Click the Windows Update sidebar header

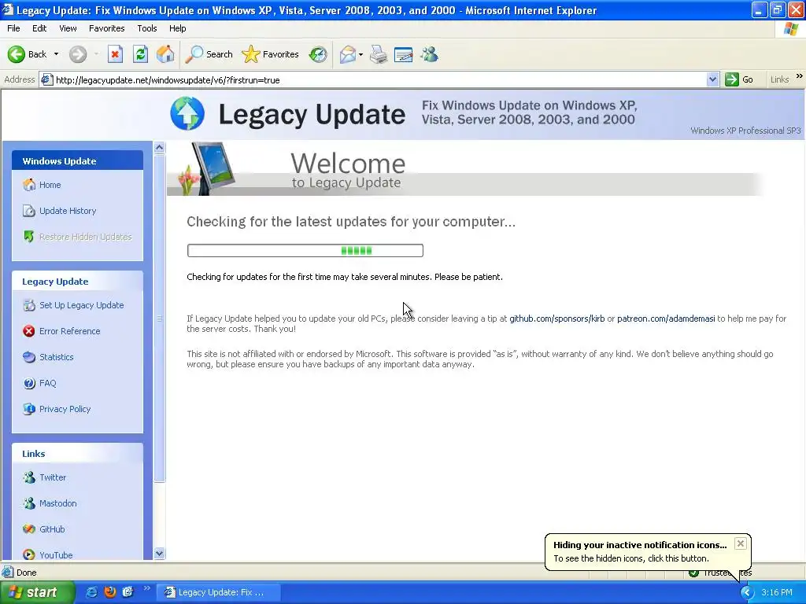(x=78, y=160)
